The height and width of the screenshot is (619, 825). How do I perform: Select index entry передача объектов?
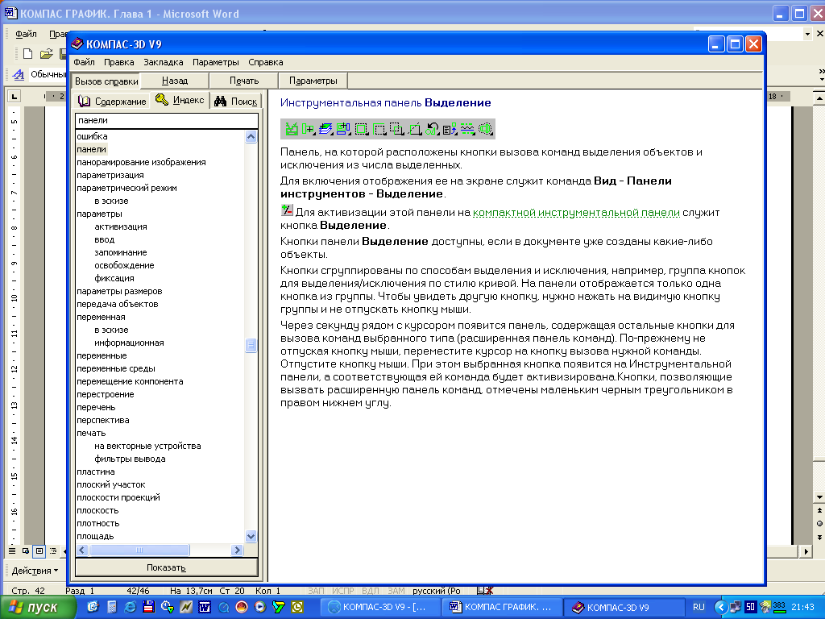(118, 304)
